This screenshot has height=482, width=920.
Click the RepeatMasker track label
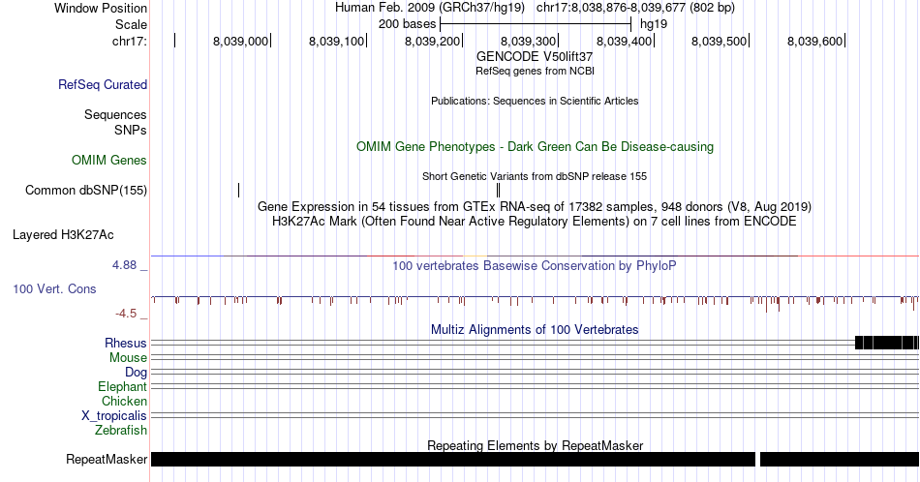tap(107, 459)
